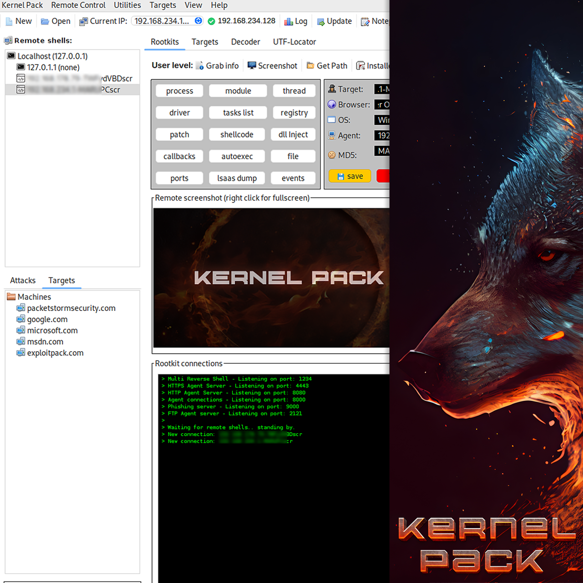Click the Grab info icon
This screenshot has width=583, height=583.
[x=200, y=66]
